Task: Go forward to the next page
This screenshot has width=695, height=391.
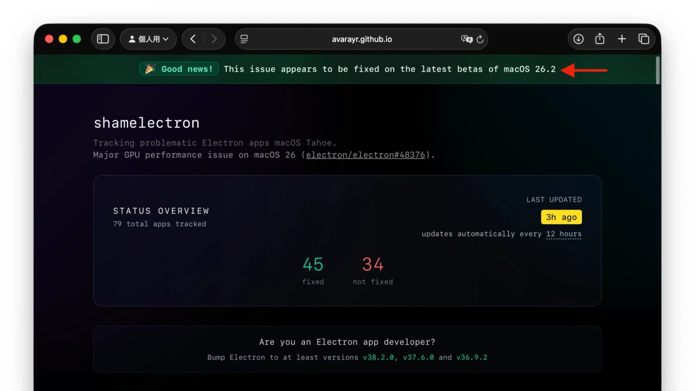Action: point(214,39)
